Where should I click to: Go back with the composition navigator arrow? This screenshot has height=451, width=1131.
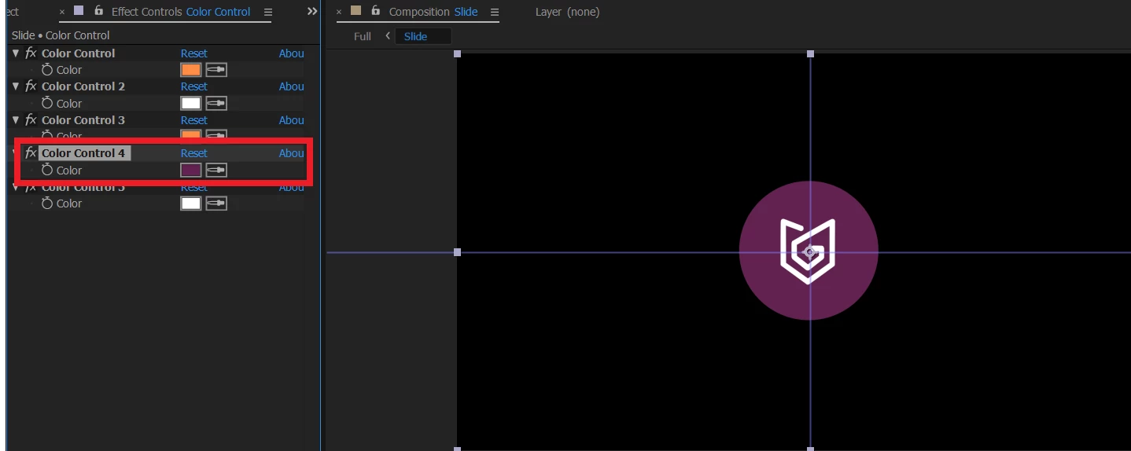coord(388,36)
